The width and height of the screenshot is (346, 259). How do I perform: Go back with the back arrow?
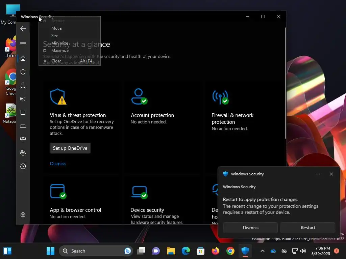coord(23,29)
